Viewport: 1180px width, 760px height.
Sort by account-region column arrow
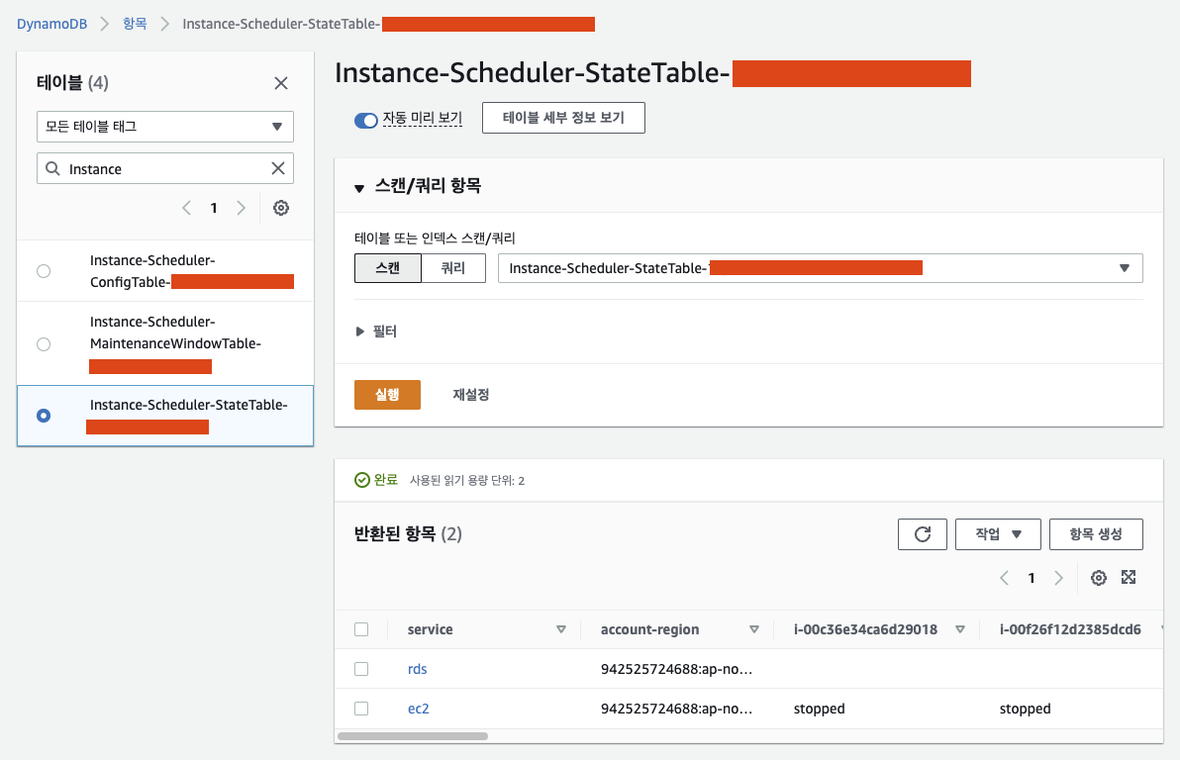tap(754, 629)
